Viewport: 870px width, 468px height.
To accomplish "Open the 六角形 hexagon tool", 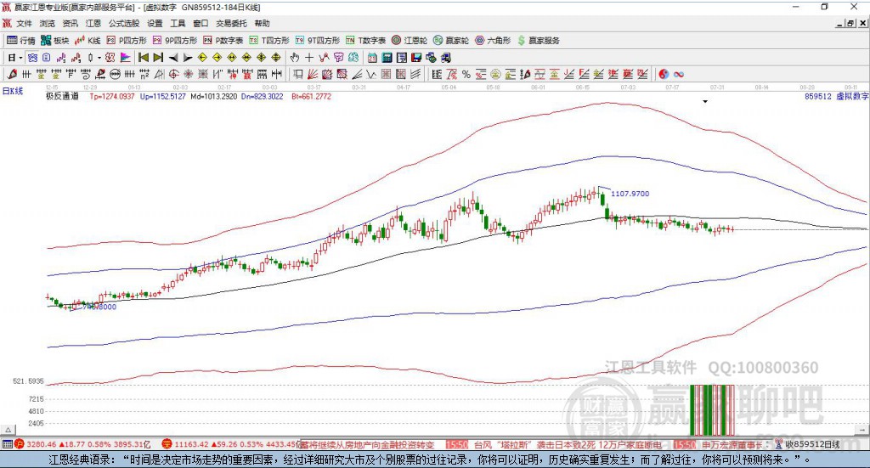I will (493, 41).
